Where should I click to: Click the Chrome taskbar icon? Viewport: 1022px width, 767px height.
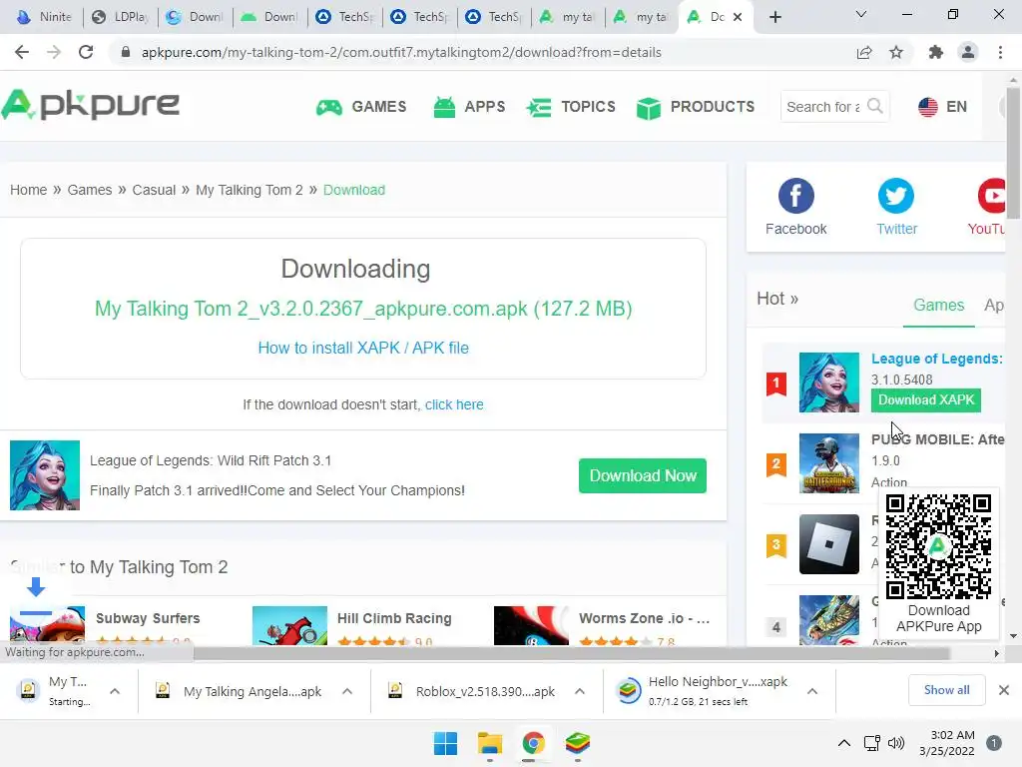533,743
